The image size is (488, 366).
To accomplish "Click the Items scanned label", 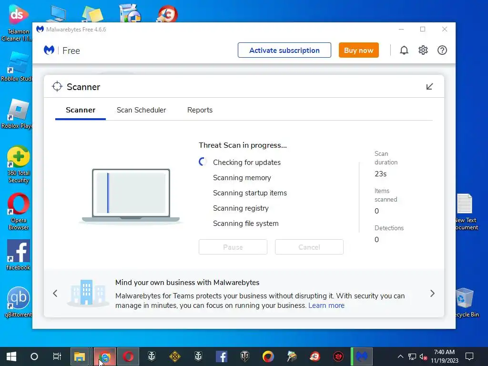I will click(386, 195).
